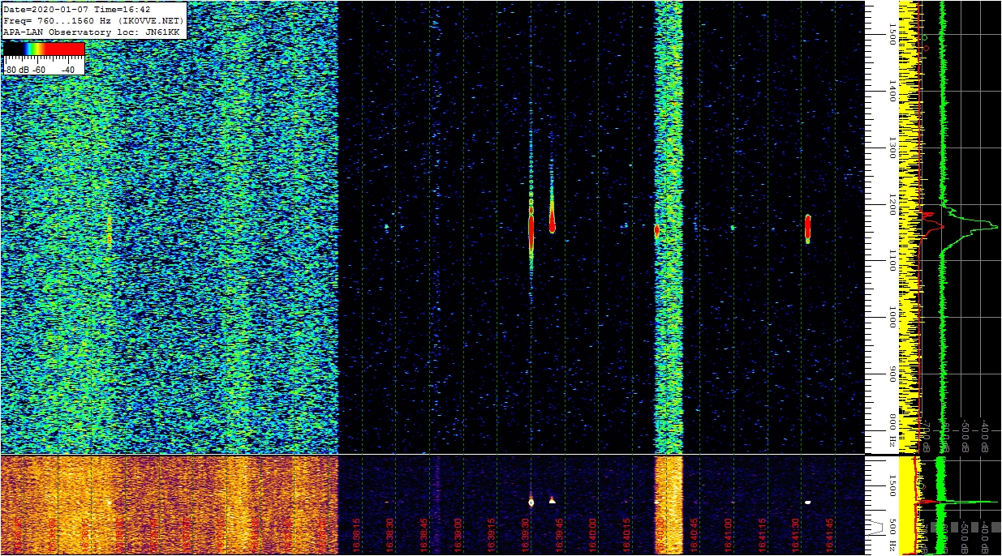1002x556 pixels.
Task: Click the 16:40:15 time marker
Action: tap(627, 536)
